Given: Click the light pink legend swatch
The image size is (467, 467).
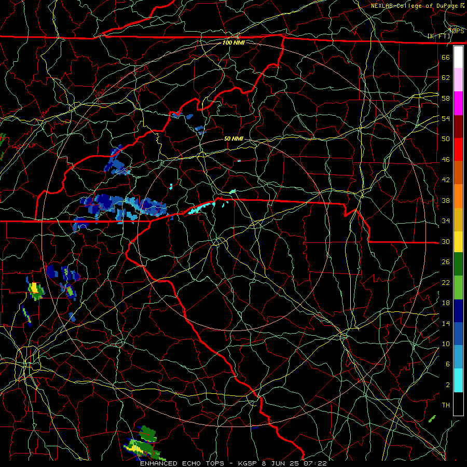Looking at the screenshot, I should coord(458,79).
